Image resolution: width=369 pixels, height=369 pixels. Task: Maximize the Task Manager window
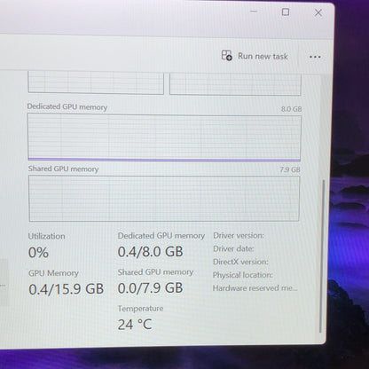tap(286, 12)
